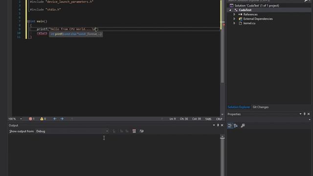Viewport: 313px width, 176px height.
Task: Click the TABS indentation indicator
Action: 208,119
